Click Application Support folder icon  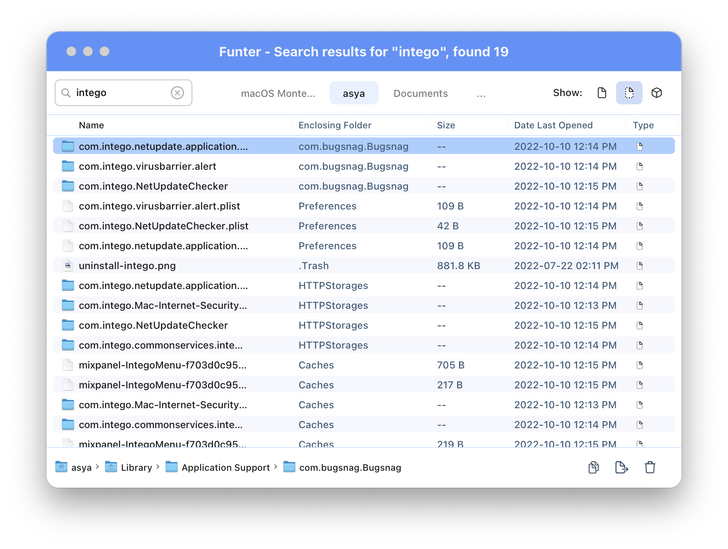coord(172,467)
